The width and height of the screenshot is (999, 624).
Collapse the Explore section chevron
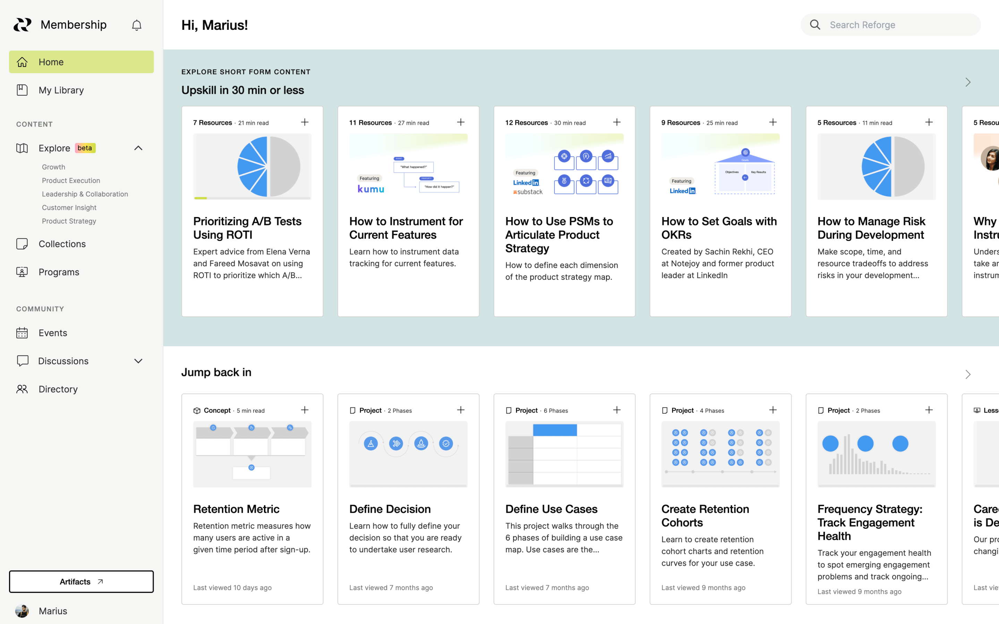pos(138,148)
